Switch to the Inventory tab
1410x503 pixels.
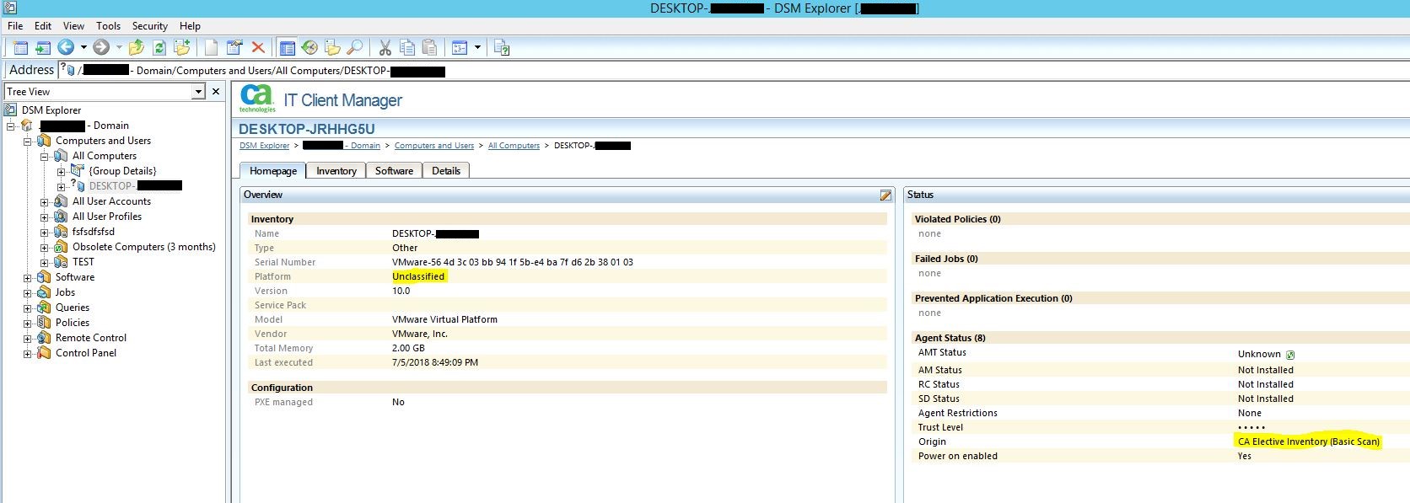pos(336,171)
